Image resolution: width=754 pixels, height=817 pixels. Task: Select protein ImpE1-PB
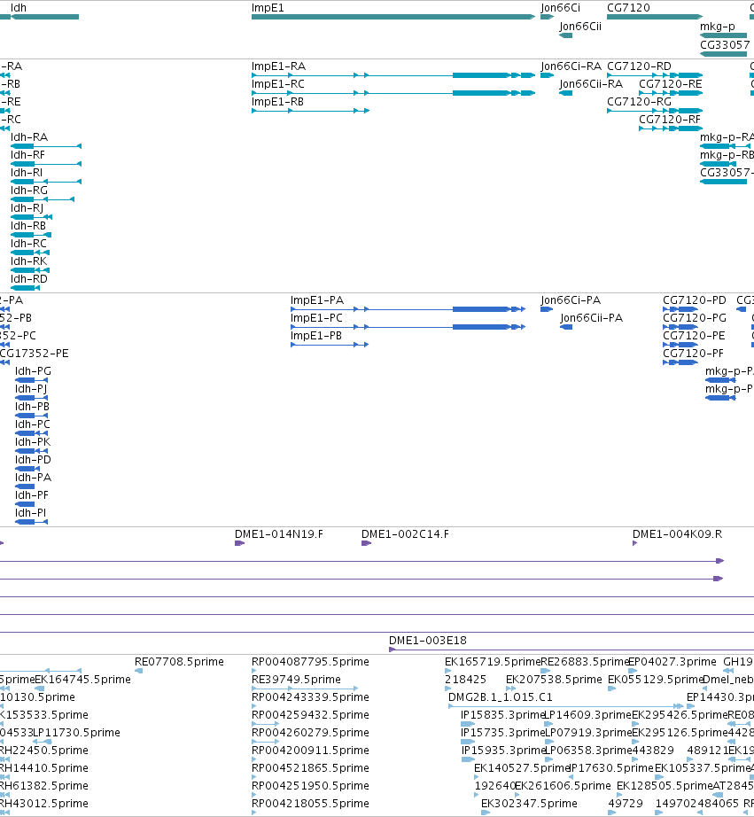(x=330, y=345)
